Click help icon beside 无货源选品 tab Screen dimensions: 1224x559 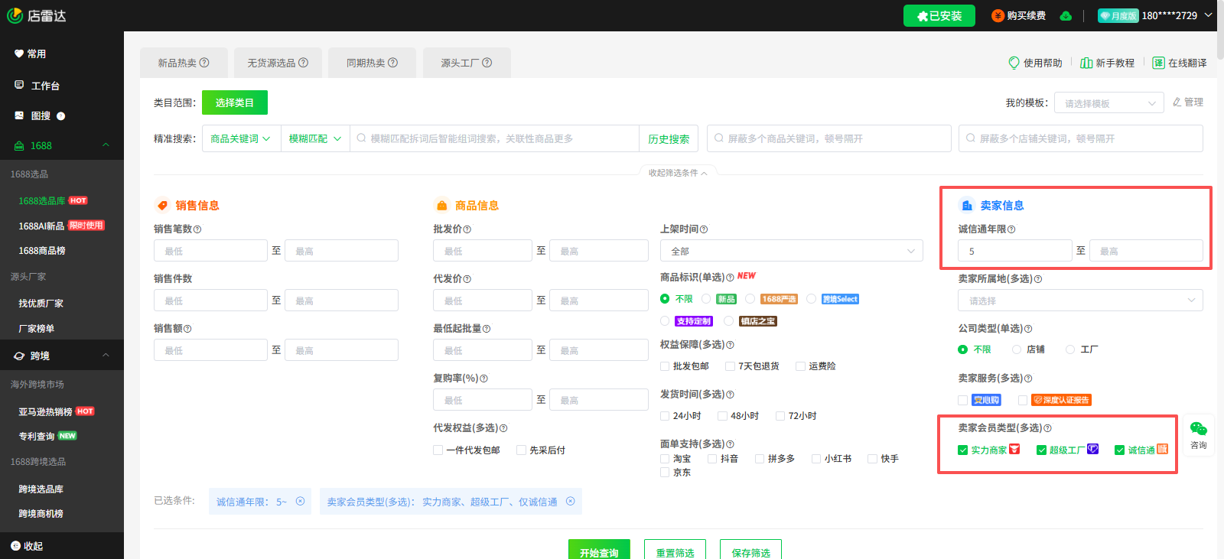[x=303, y=63]
